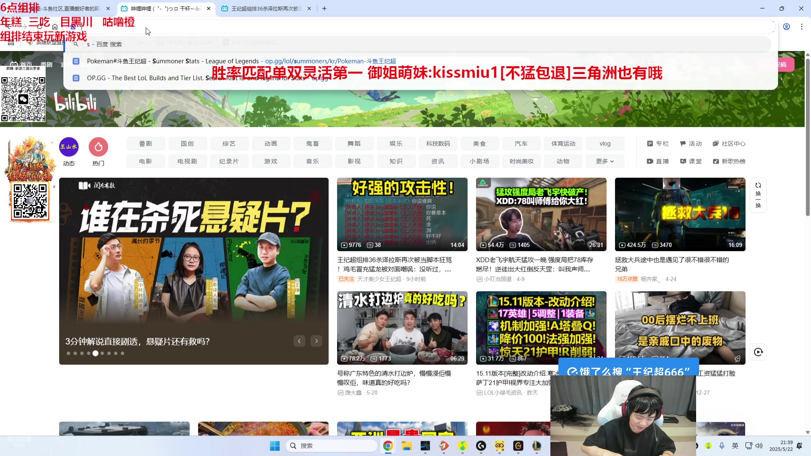Select the active carousel dot indicator

(x=95, y=353)
